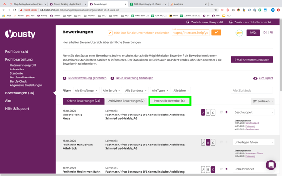Open Lehrstellen under Profilbearbeitung
282x176 pixels.
(17, 69)
